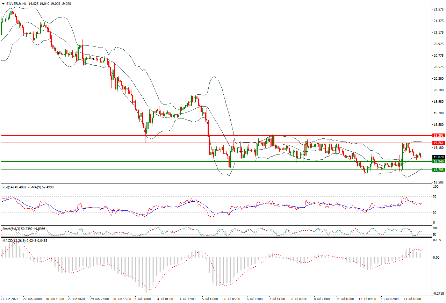The width and height of the screenshot is (446, 303).
Task: Click the 20.775 price scale value
Action: coord(438,55)
